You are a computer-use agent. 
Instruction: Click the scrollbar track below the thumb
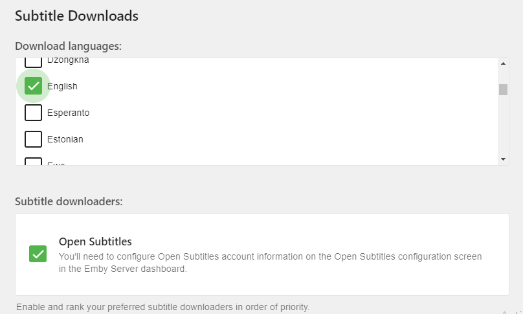click(x=503, y=125)
